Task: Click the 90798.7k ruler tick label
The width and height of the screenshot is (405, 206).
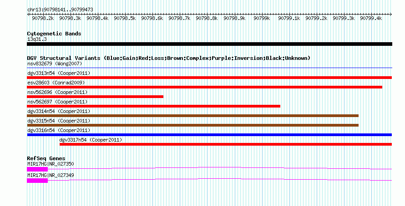Action: 179,18
